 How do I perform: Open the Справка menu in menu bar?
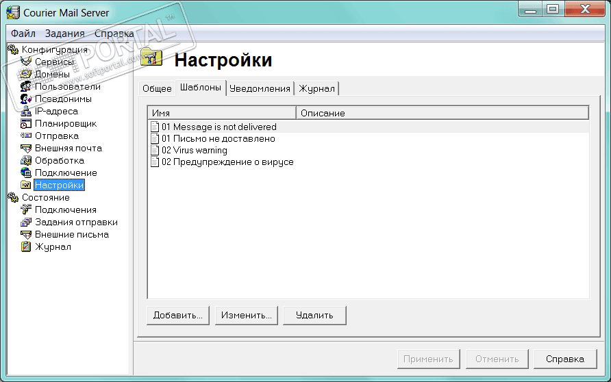[x=114, y=34]
